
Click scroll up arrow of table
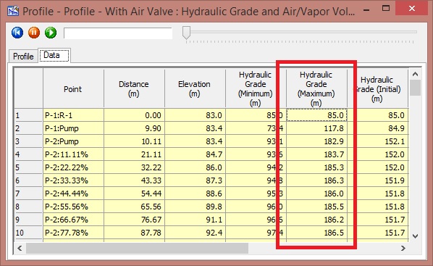[415, 74]
